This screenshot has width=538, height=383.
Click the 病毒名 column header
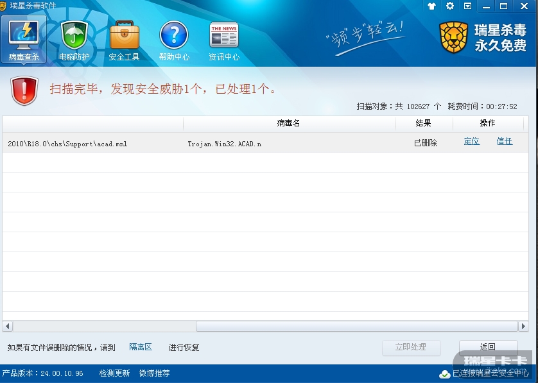[x=288, y=123]
